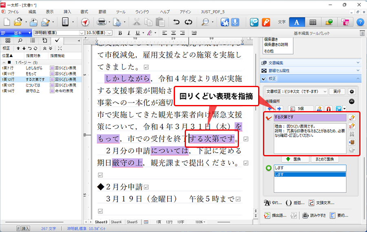This screenshot has width=367, height=232.
Task: Open the 文書校正 ビジネス文 mode dropdown
Action: pos(296,92)
